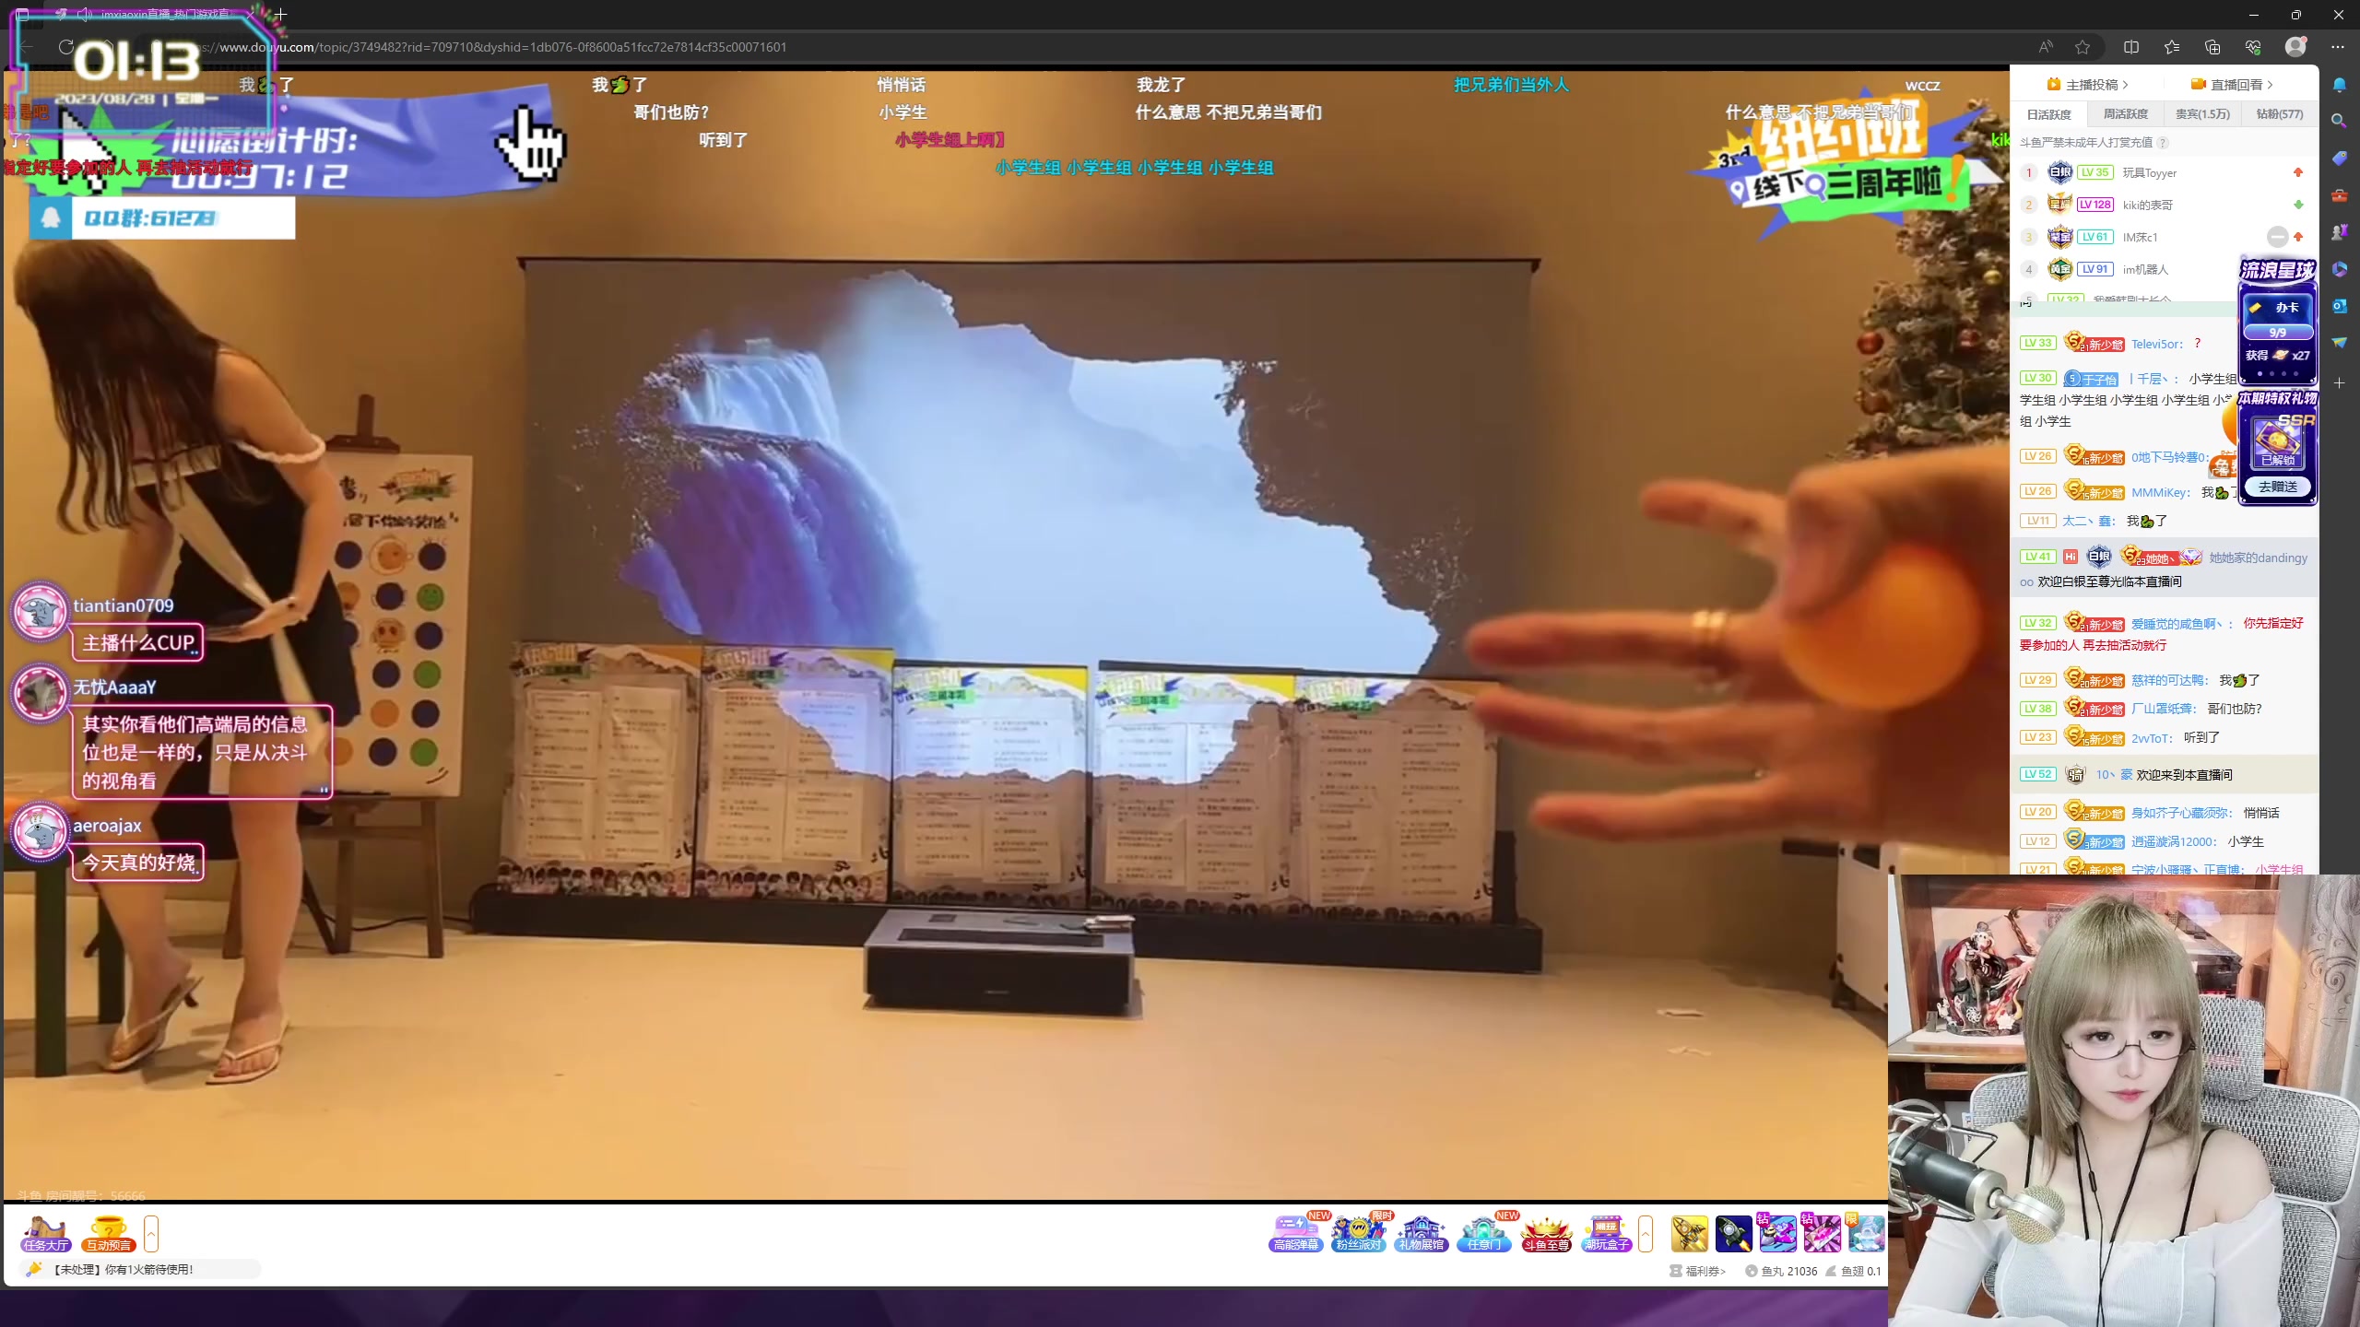Open the 粉丝派对 activity icon
The height and width of the screenshot is (1327, 2360).
coord(1358,1232)
